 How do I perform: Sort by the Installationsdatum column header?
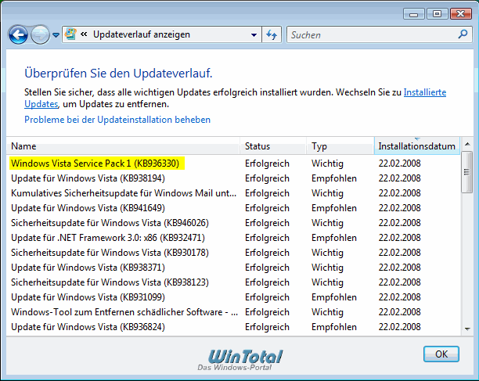pos(417,146)
